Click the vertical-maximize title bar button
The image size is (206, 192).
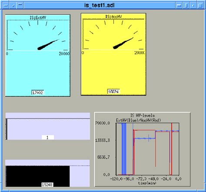(x=186, y=6)
